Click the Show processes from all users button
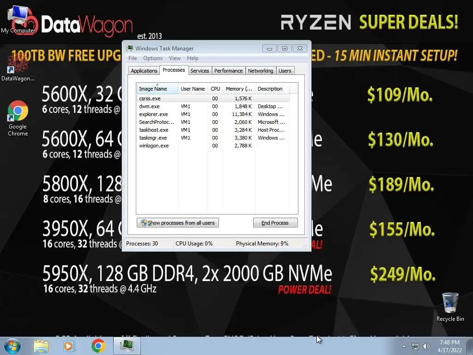This screenshot has width=473, height=355. 178,223
